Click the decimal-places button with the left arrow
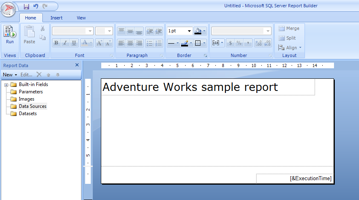 tap(259, 43)
